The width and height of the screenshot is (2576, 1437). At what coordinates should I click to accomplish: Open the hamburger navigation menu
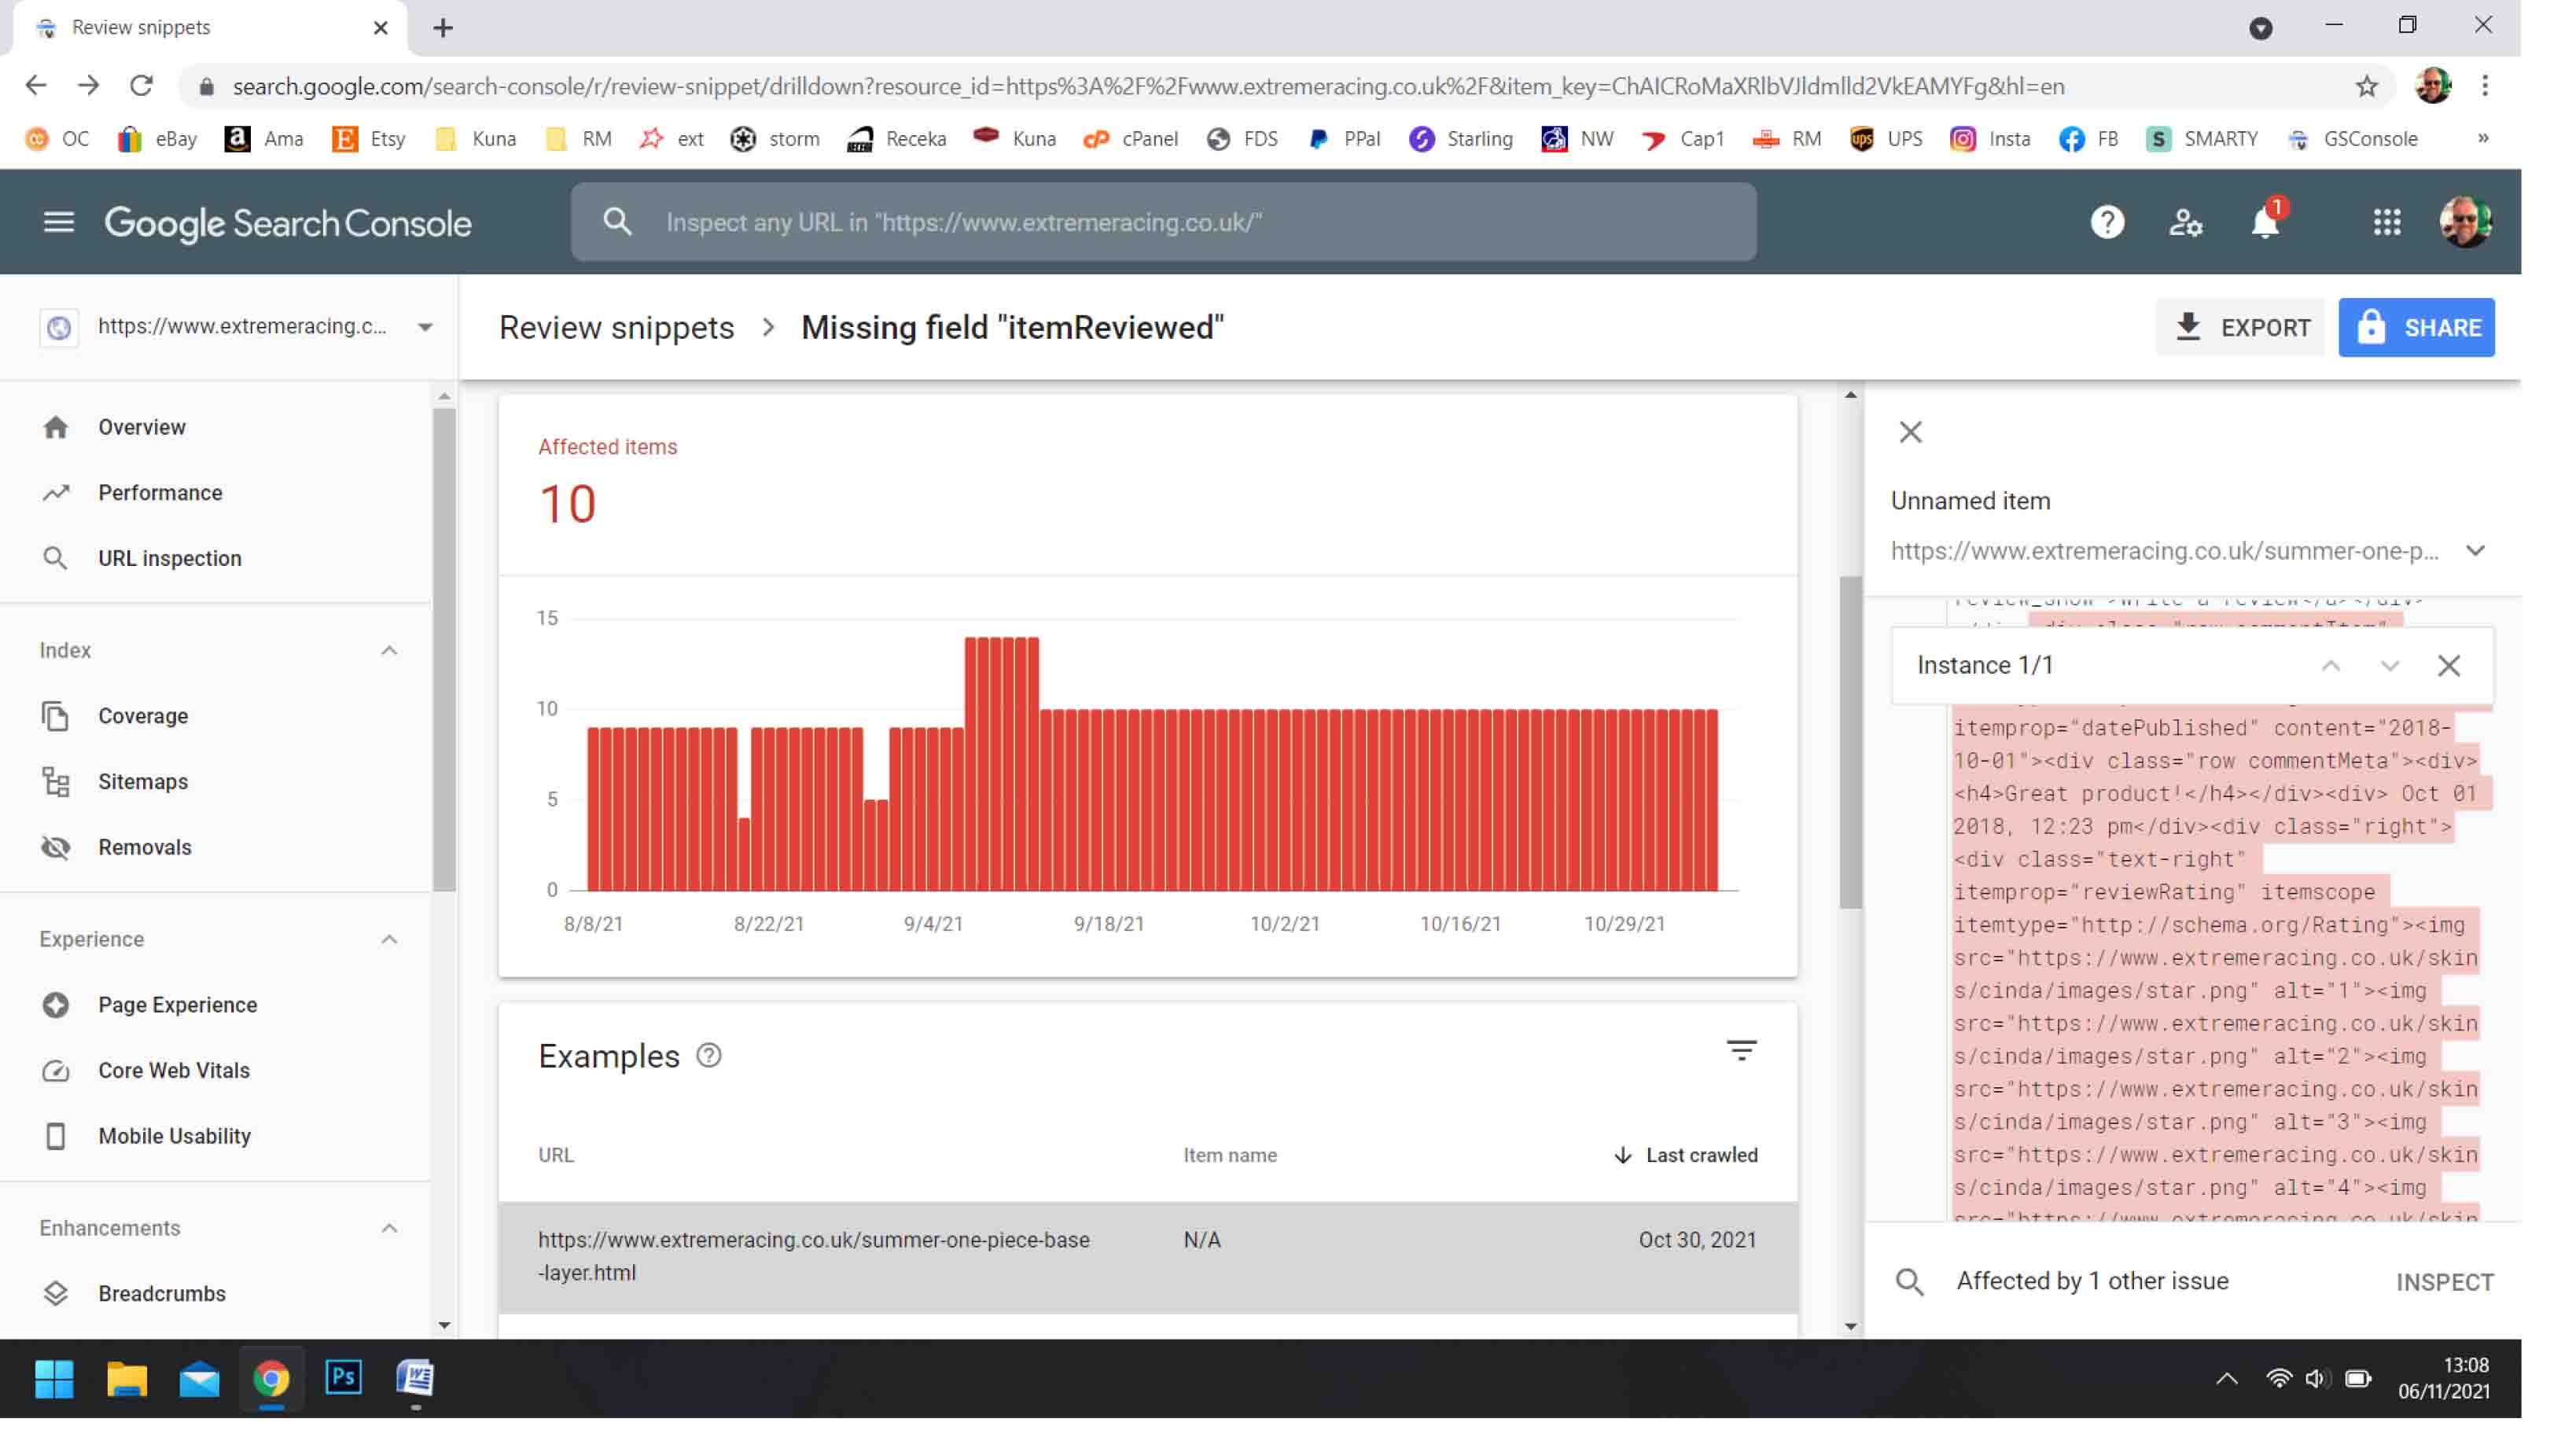(x=59, y=222)
